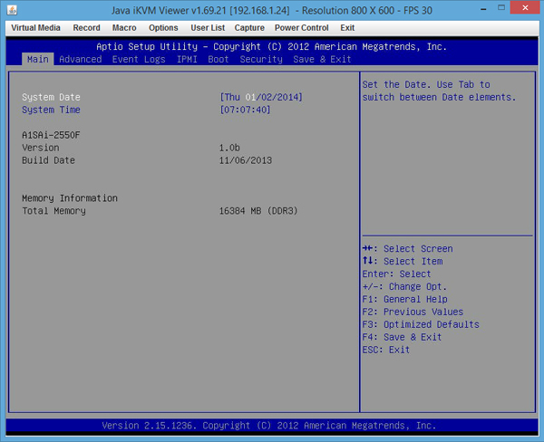Click the Build Date label
Image resolution: width=544 pixels, height=442 pixels.
[x=49, y=160]
